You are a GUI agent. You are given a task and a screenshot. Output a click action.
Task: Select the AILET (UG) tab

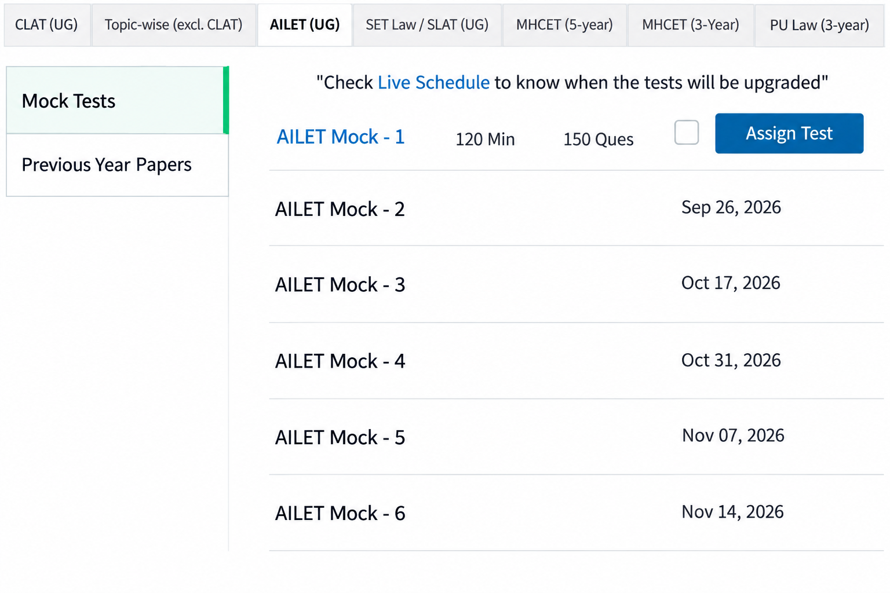point(305,25)
